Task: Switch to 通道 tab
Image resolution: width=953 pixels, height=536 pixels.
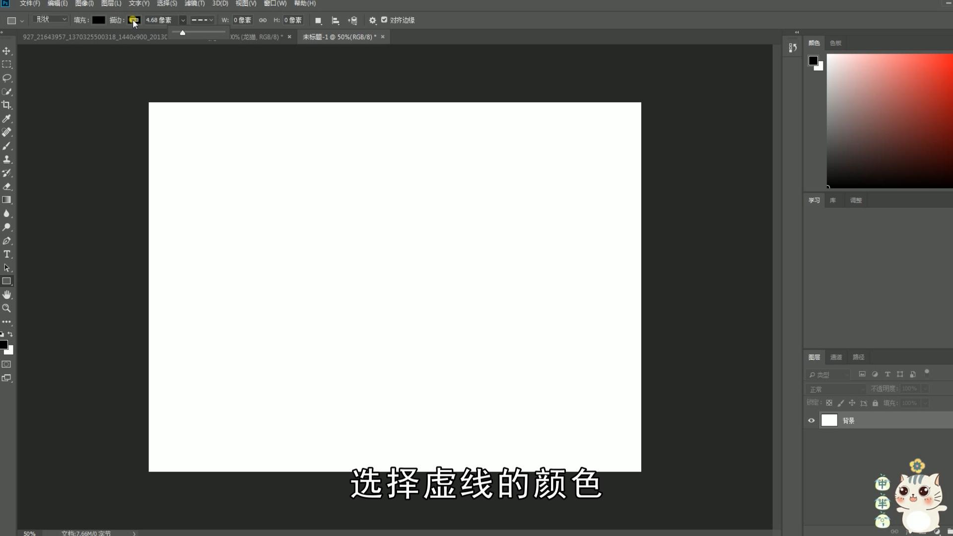Action: [x=836, y=357]
